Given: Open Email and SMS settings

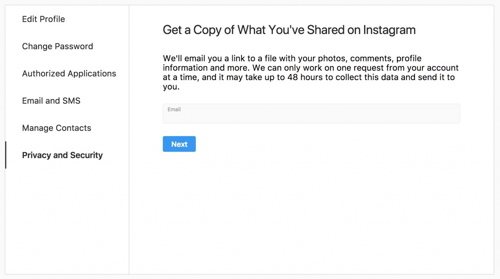Looking at the screenshot, I should (x=51, y=101).
